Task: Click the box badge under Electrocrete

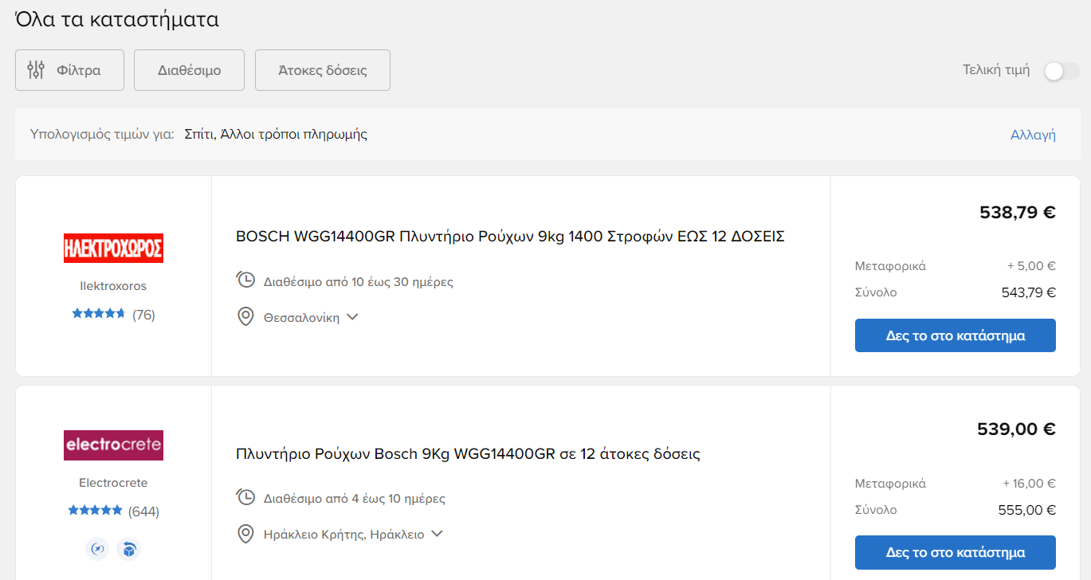Action: click(x=128, y=549)
